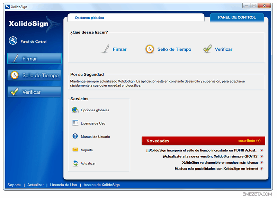The height and width of the screenshot is (198, 277).
Task: Click the Novedades red header
Action: point(204,141)
